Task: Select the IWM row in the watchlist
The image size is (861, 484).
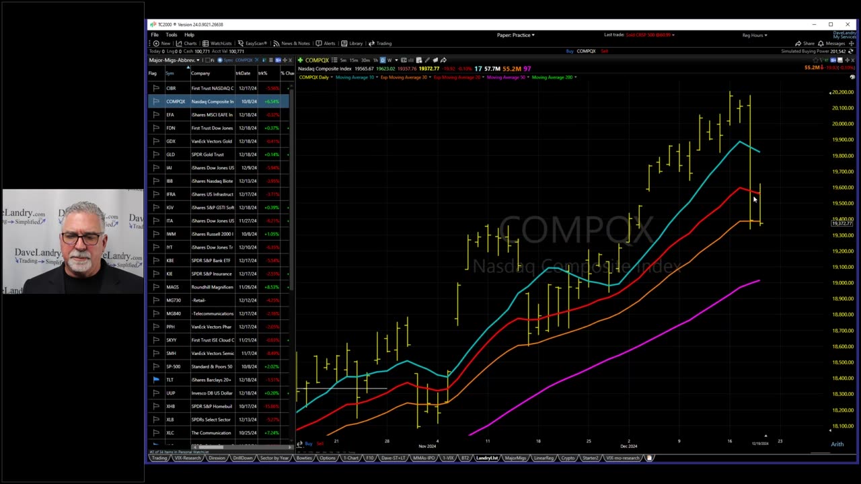Action: tap(219, 234)
